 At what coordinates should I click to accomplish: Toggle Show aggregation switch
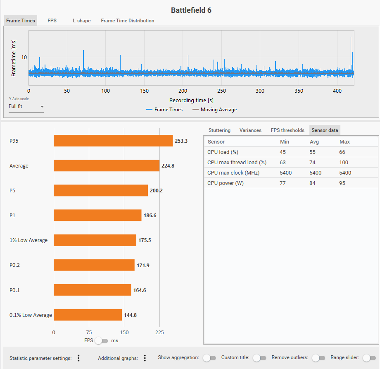(x=209, y=358)
